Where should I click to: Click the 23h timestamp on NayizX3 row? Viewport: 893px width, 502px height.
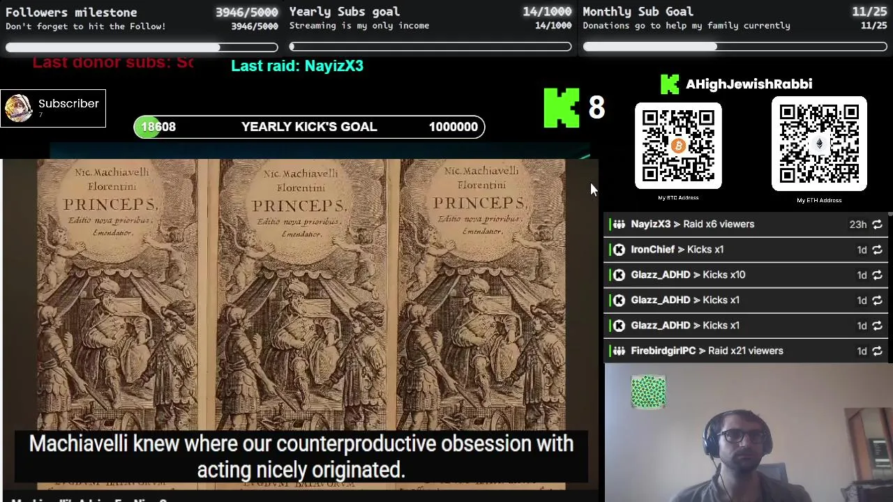857,225
